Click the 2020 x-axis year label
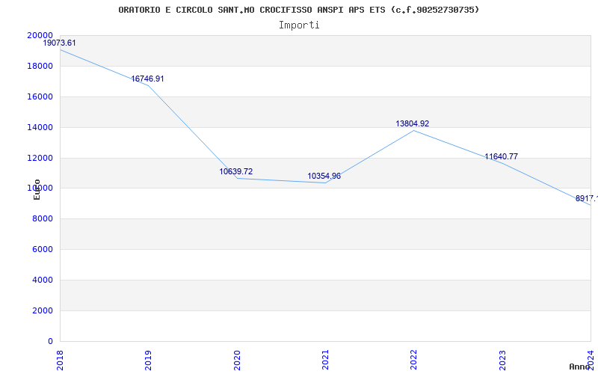Viewport: 598px width, 374px height. pyautogui.click(x=237, y=360)
